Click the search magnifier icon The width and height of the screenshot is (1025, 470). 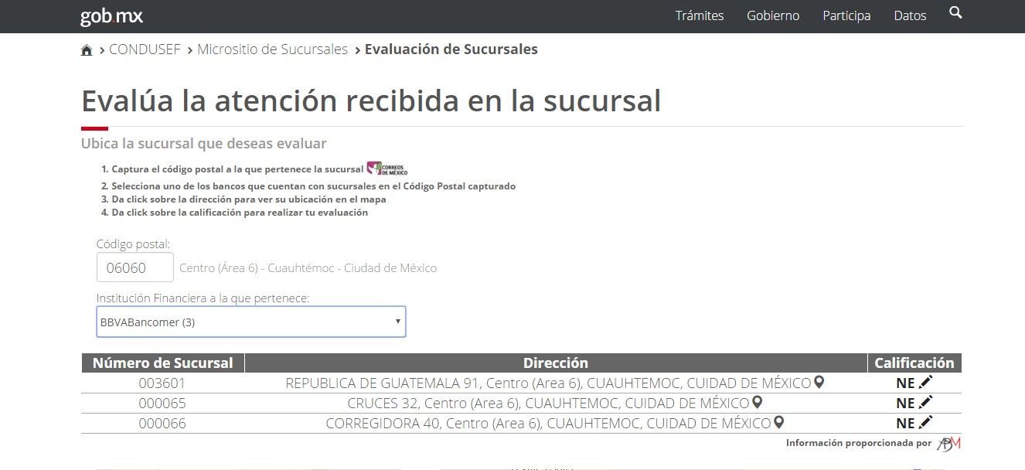point(955,13)
